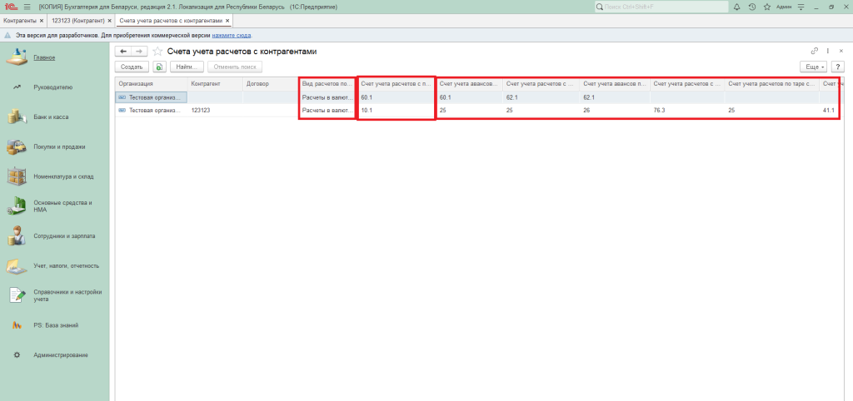
Task: Open the hamburger main menu icon
Action: pos(27,7)
